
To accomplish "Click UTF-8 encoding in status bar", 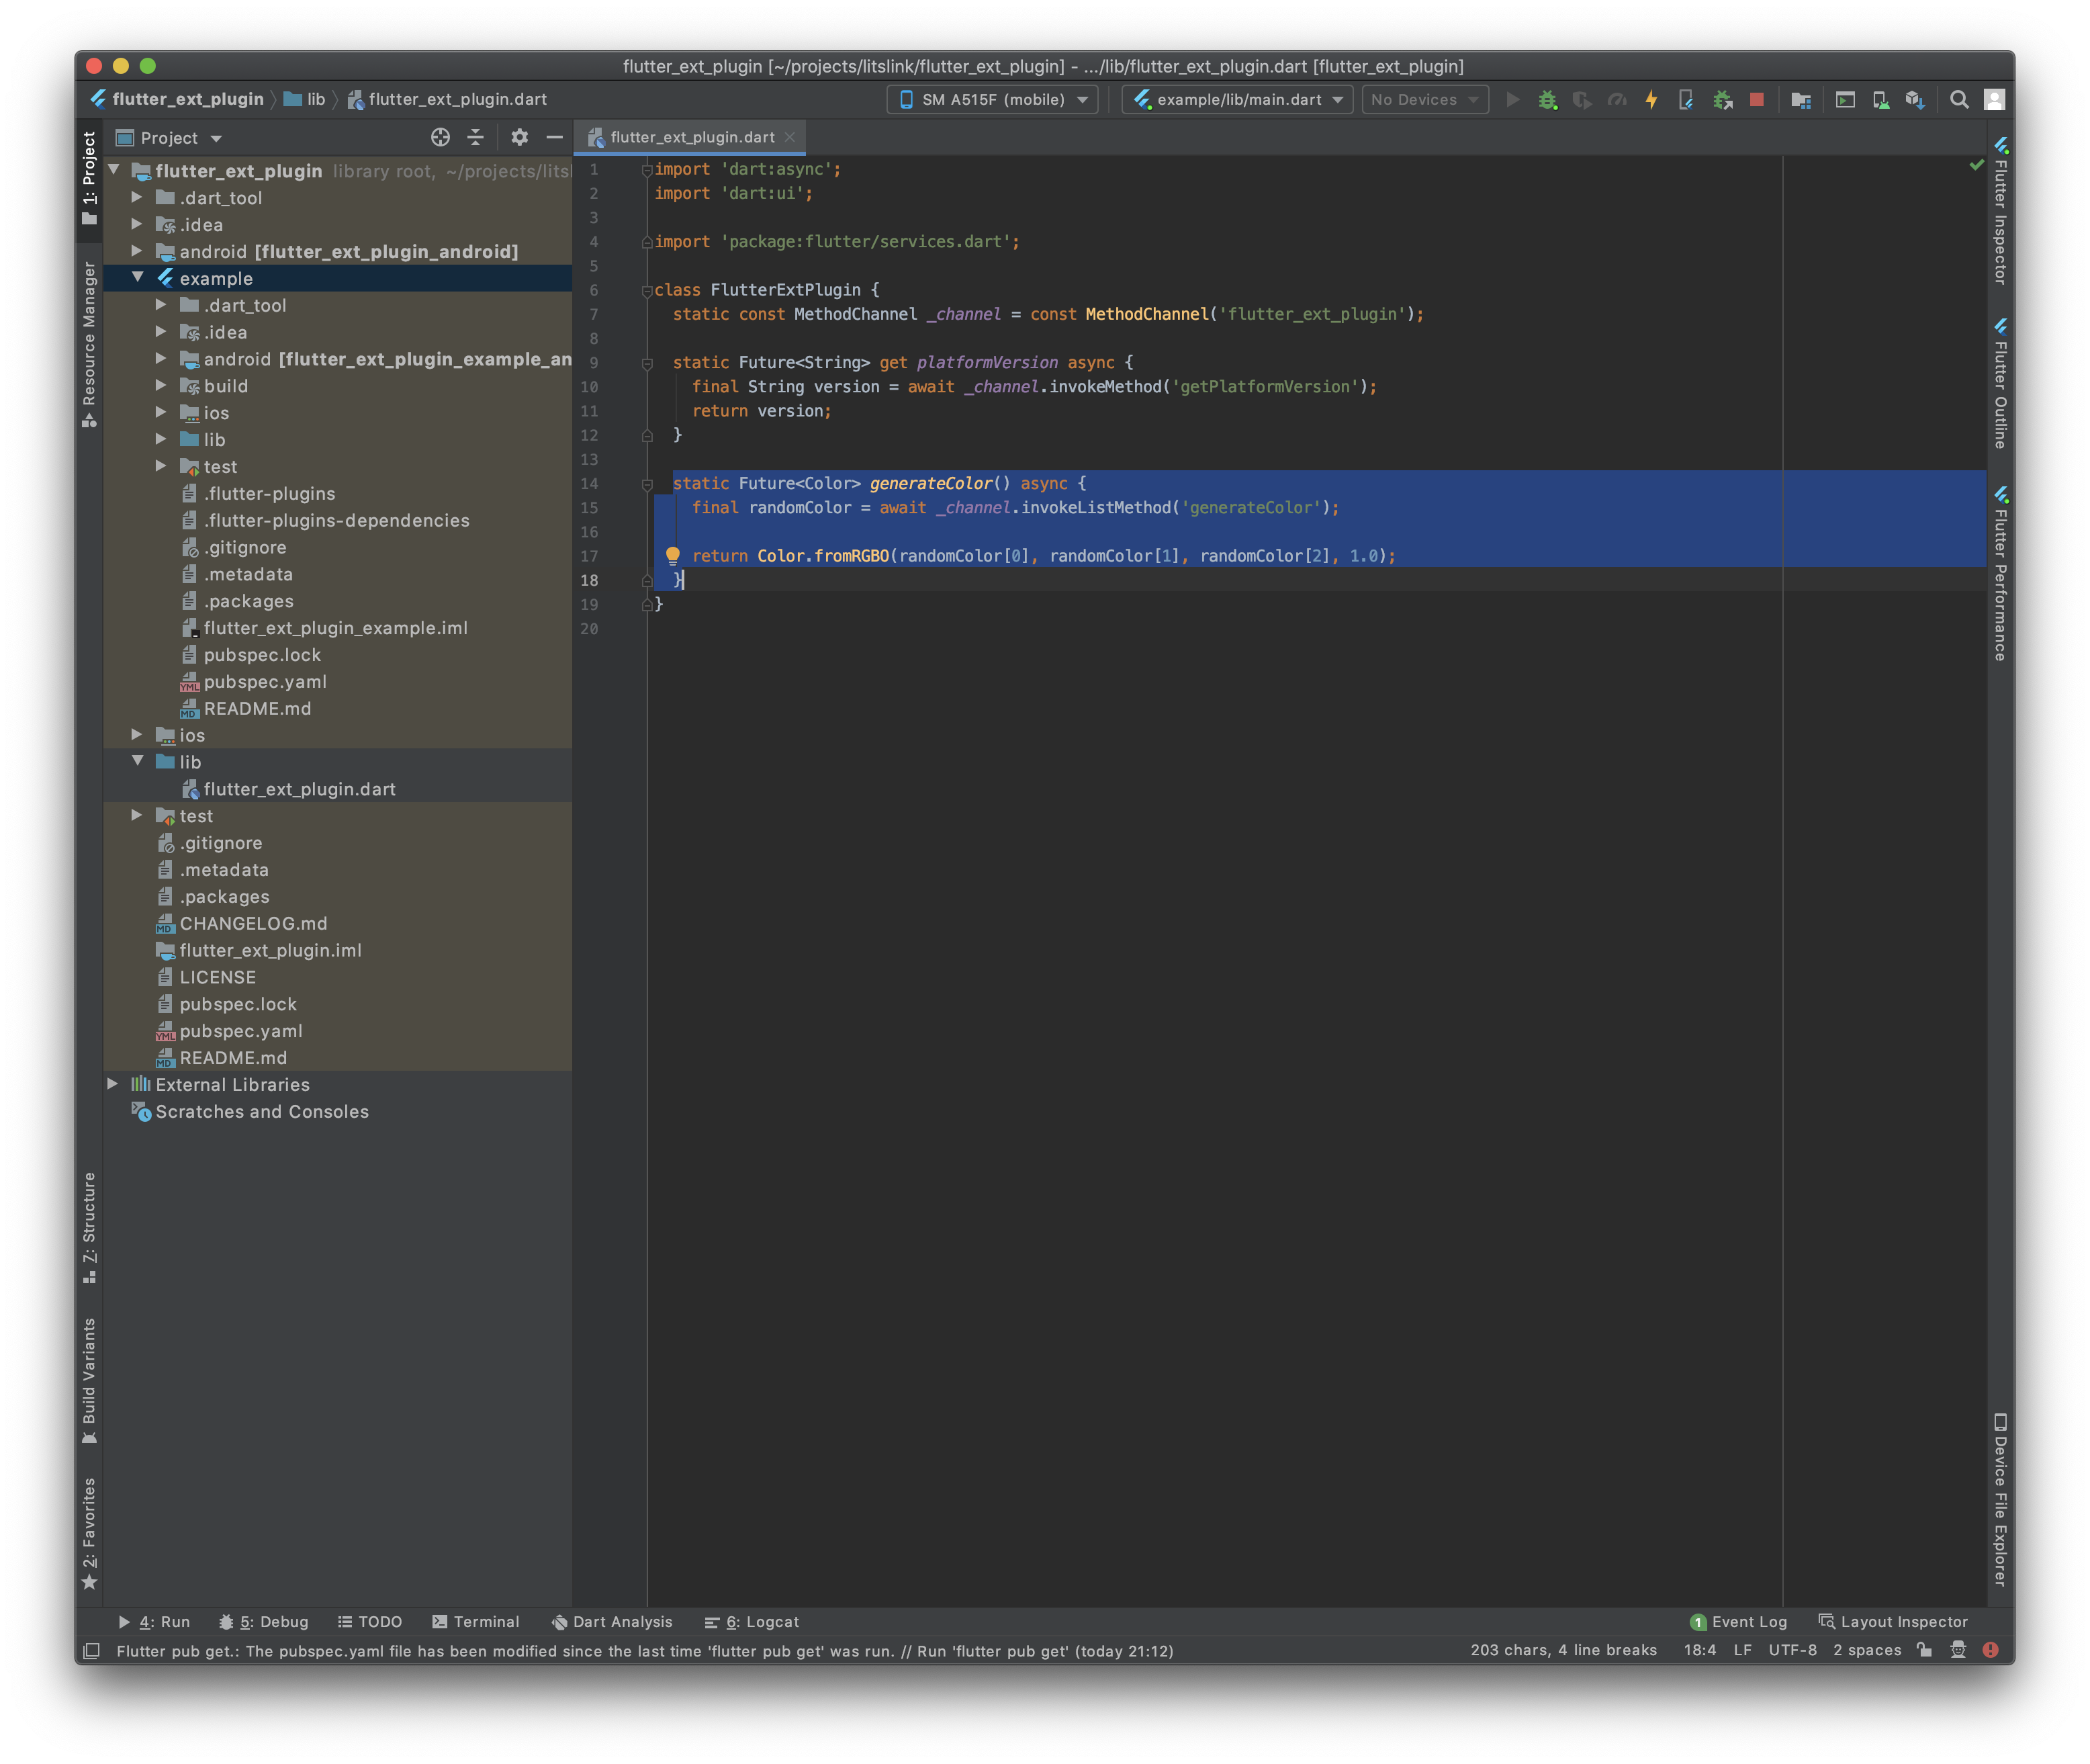I will tap(1792, 1651).
